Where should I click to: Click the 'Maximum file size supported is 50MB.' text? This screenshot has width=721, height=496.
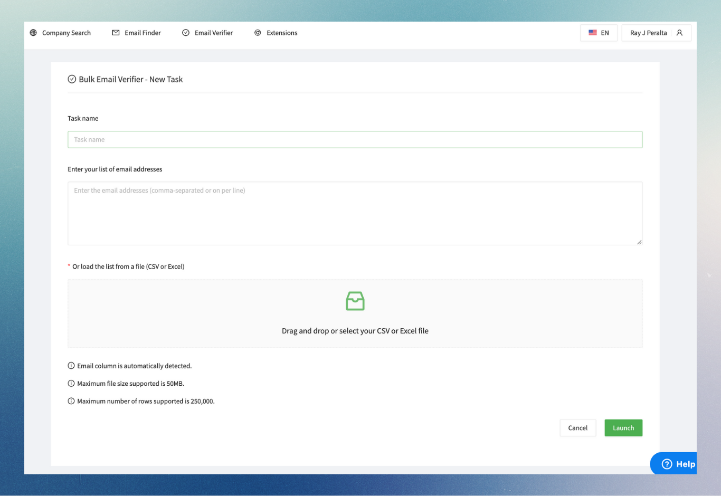tap(131, 384)
